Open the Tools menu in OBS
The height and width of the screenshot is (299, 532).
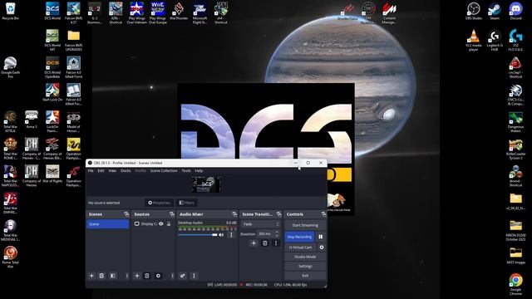tap(186, 170)
